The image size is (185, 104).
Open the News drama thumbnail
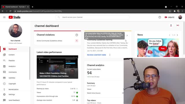pos(158,48)
